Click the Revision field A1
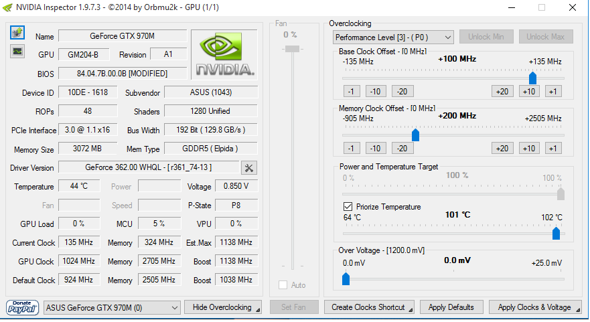Viewport: 590px width, 322px height. pos(168,54)
